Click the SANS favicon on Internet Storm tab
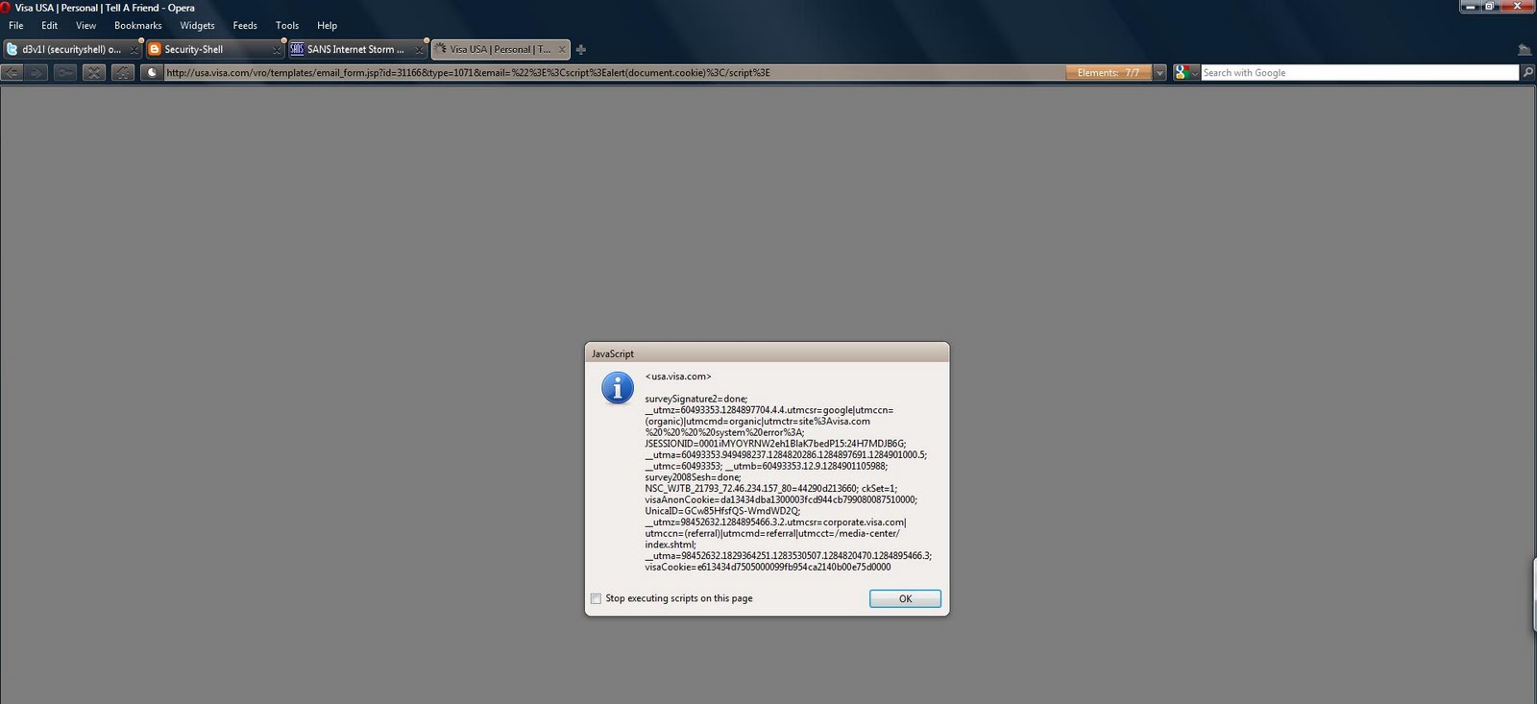 [x=297, y=49]
